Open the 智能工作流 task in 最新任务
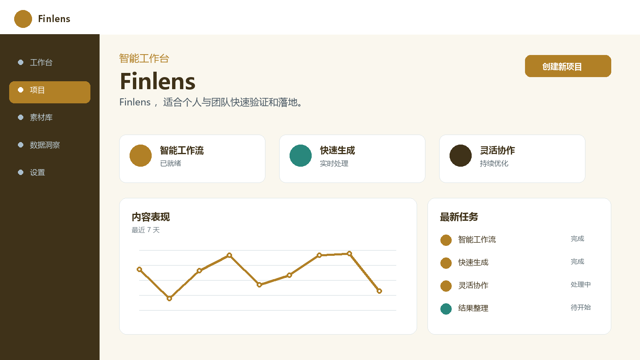The height and width of the screenshot is (360, 640). coord(519,240)
